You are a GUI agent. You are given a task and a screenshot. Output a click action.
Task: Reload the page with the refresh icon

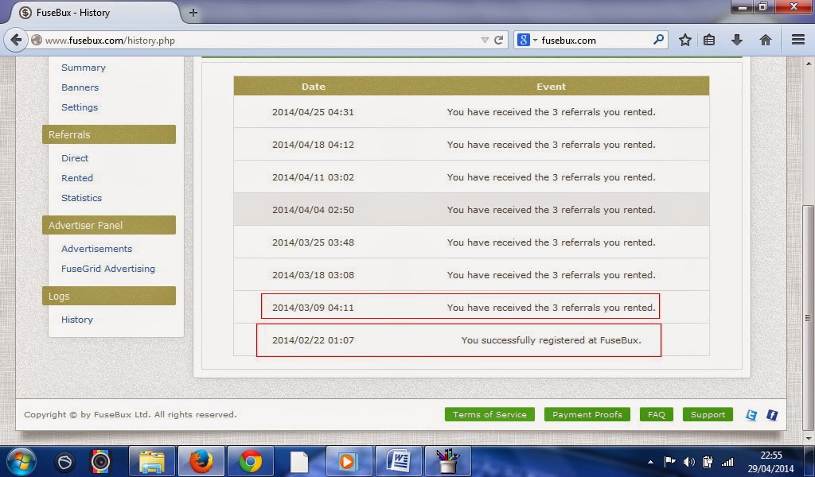[498, 40]
